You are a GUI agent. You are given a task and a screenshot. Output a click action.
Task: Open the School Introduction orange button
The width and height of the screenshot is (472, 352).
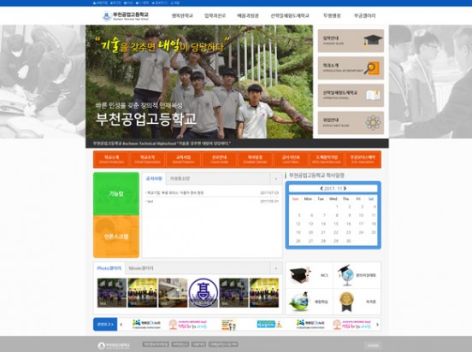point(112,160)
